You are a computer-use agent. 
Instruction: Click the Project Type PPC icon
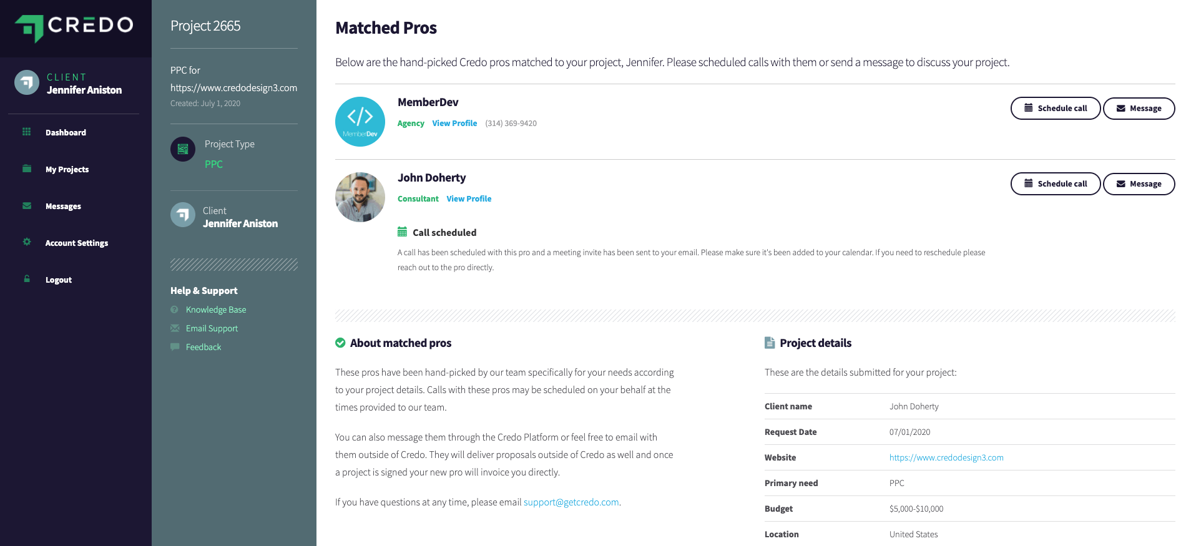[x=183, y=149]
